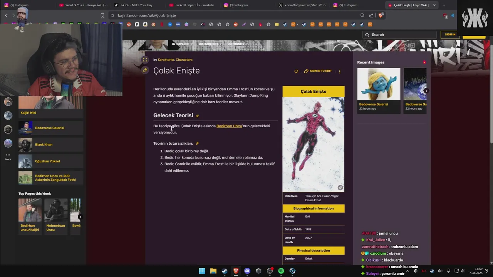Open the Amazon bookmark in bookmarks bar
The width and height of the screenshot is (493, 277).
coord(145,24)
